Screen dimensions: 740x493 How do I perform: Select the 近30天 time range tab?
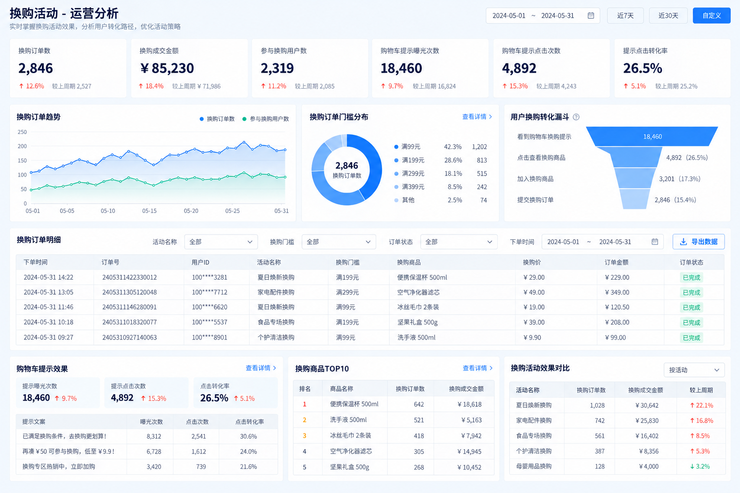(668, 15)
